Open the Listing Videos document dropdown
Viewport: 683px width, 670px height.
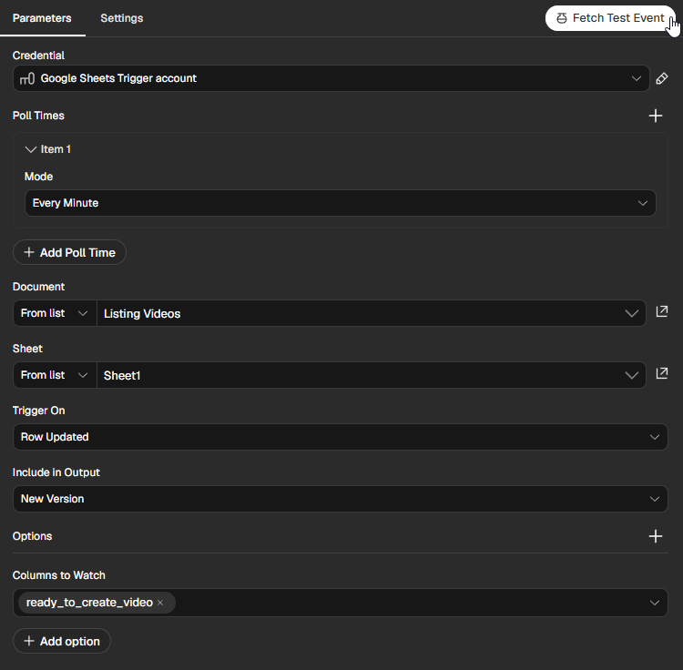372,313
